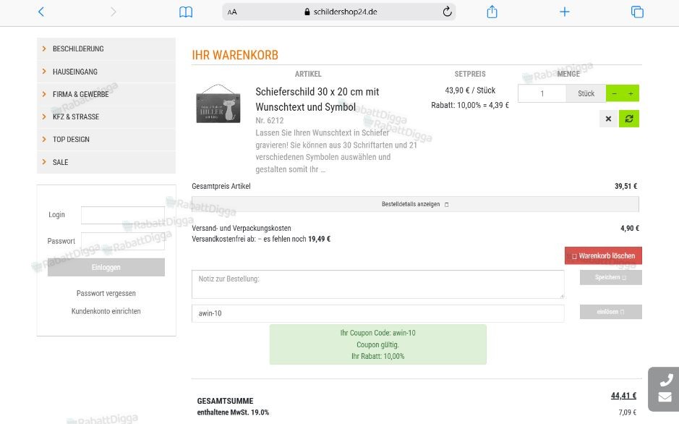Image resolution: width=679 pixels, height=424 pixels.
Task: Select the article number Nr. 6212
Action: coord(269,120)
